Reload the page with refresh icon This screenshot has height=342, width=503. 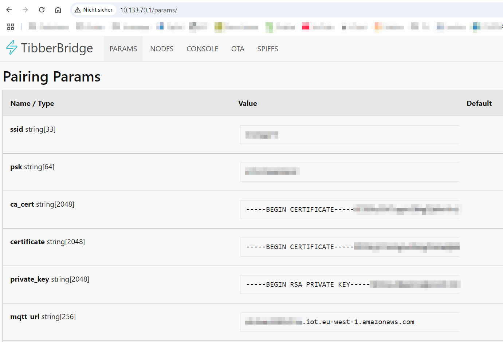click(42, 10)
